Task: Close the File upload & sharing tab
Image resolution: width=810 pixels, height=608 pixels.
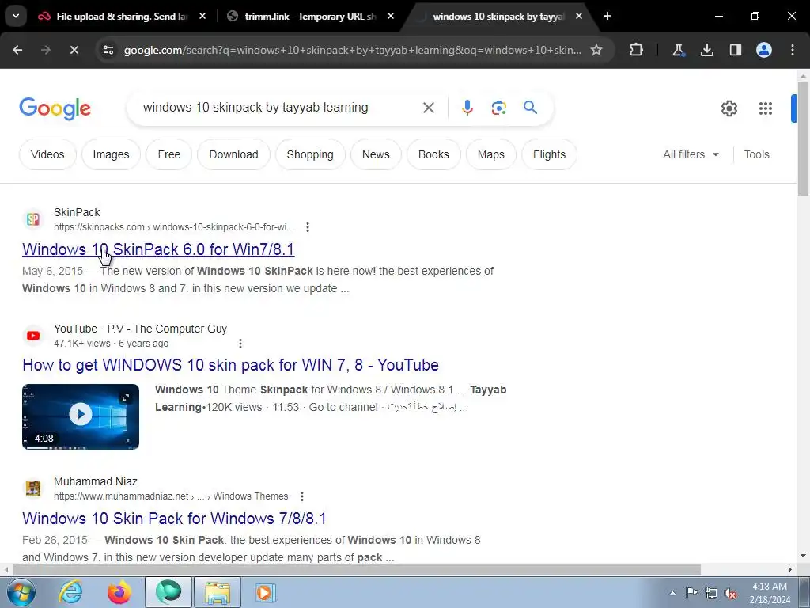Action: [202, 16]
